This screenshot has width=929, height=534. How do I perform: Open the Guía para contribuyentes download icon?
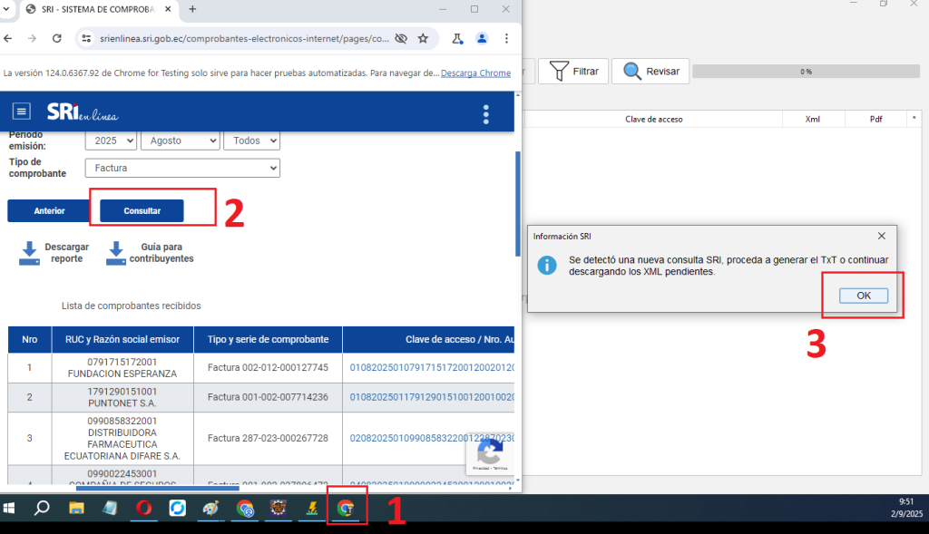coord(115,253)
